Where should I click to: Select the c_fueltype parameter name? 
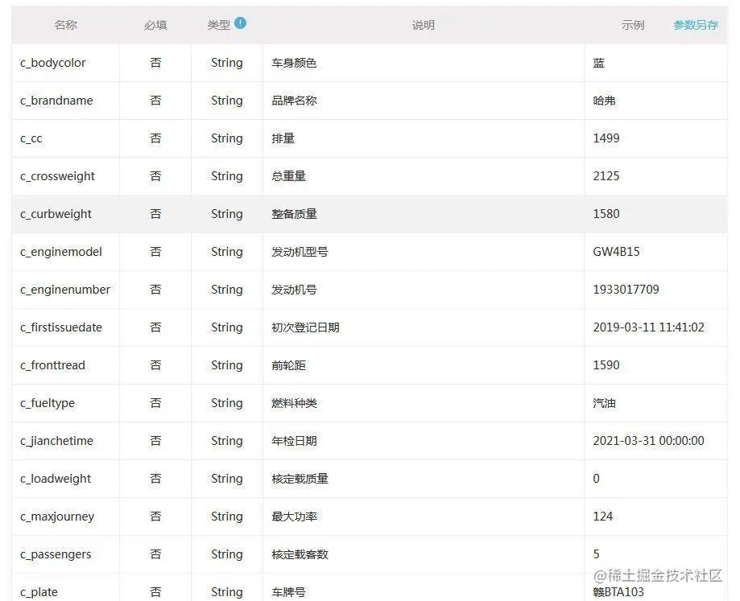point(48,403)
